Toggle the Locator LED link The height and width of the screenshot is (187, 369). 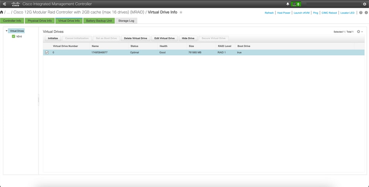click(347, 13)
